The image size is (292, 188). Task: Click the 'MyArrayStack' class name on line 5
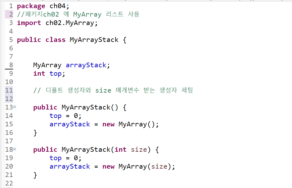pos(94,40)
